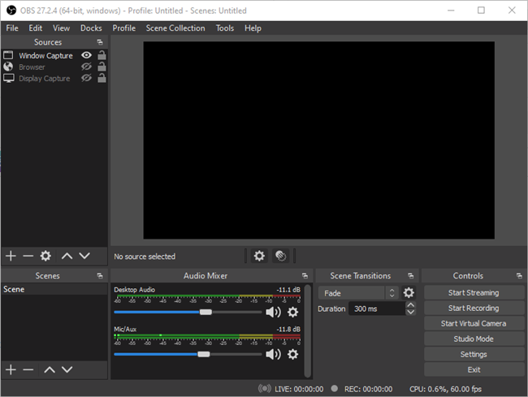Open Fade transition properties gear
Screen dimensions: 528x397
pos(409,292)
